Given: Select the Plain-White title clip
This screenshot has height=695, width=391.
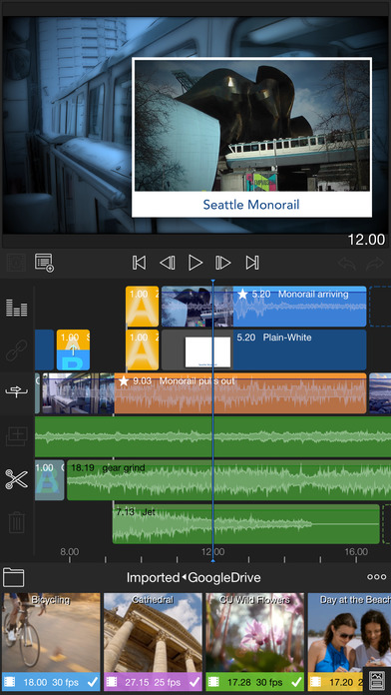Looking at the screenshot, I should pyautogui.click(x=264, y=349).
